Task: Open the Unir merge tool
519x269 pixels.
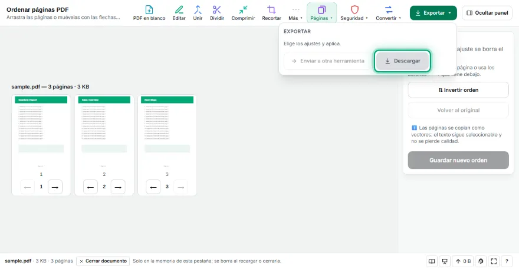Action: (198, 13)
